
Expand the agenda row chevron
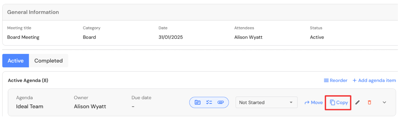tap(385, 102)
